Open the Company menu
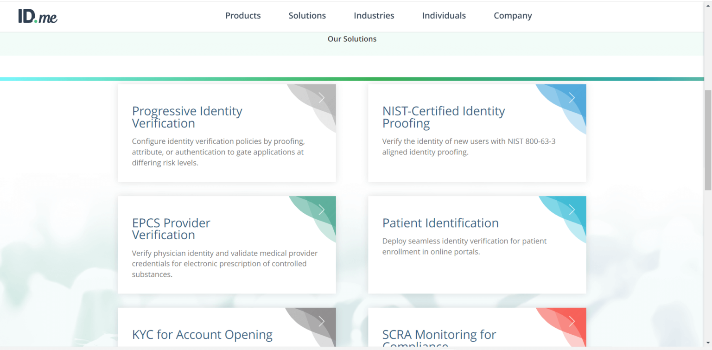 pyautogui.click(x=513, y=15)
